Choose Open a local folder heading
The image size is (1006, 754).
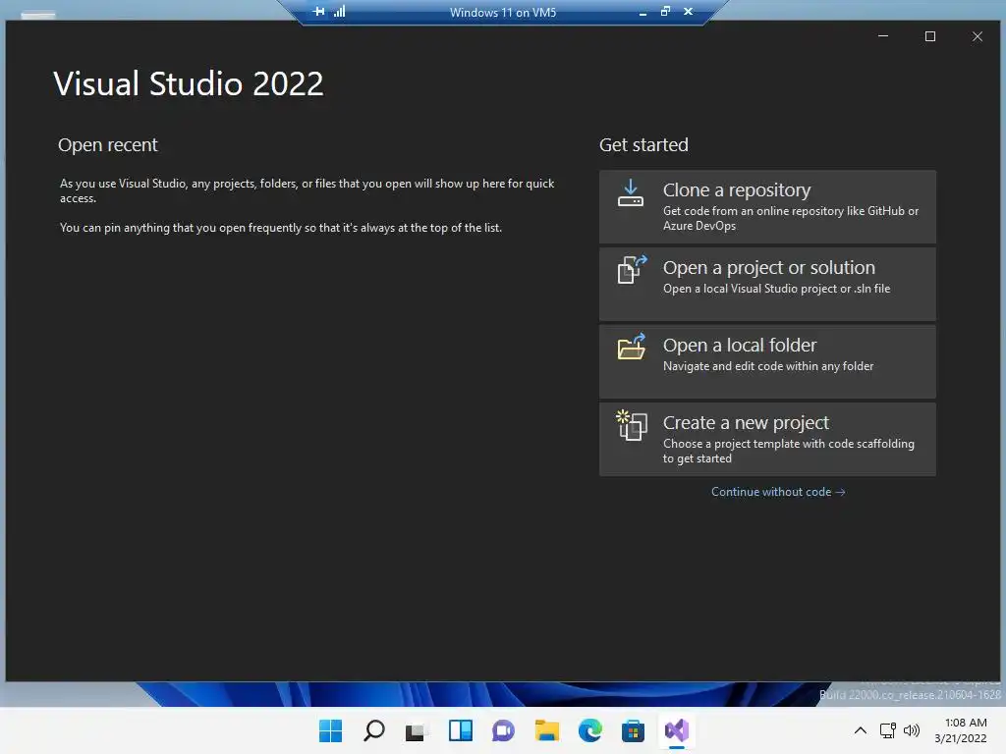coord(739,345)
